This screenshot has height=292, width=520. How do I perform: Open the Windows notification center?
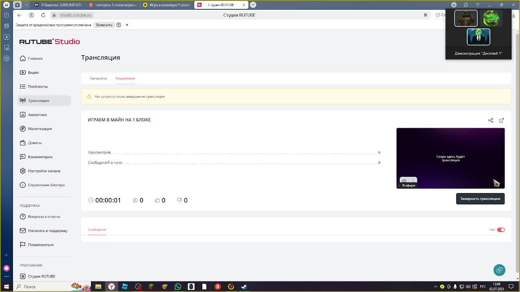(x=511, y=287)
